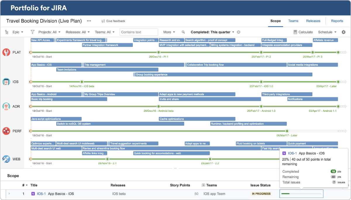Expand the Teams column plus icon

[x=204, y=185]
